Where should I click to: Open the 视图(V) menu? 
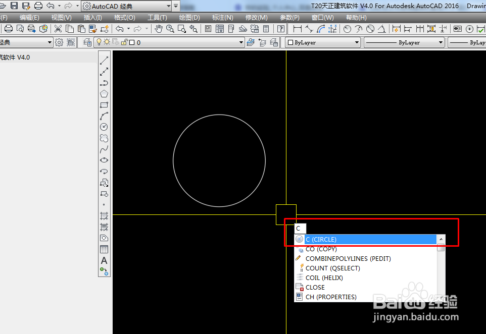[x=61, y=18]
